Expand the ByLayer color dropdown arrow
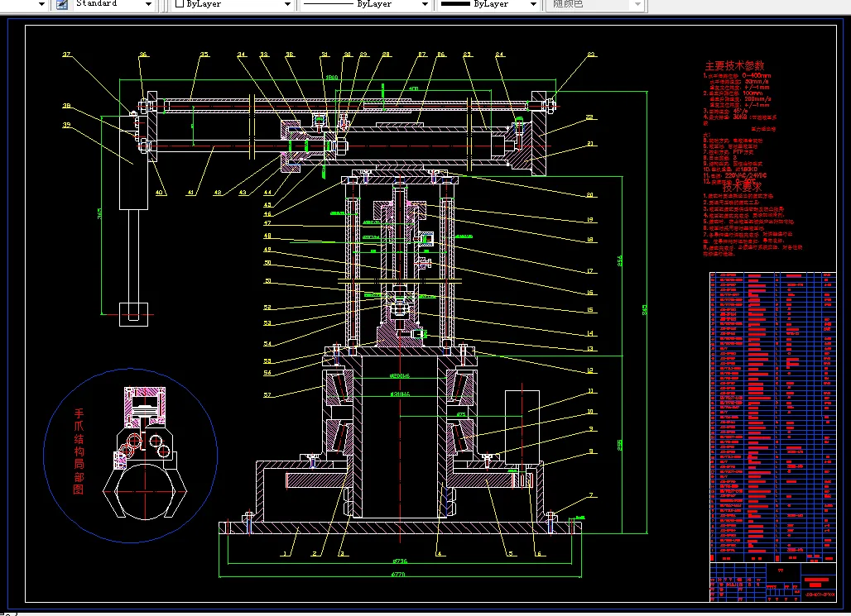Screen dimensions: 851x616 287,4
